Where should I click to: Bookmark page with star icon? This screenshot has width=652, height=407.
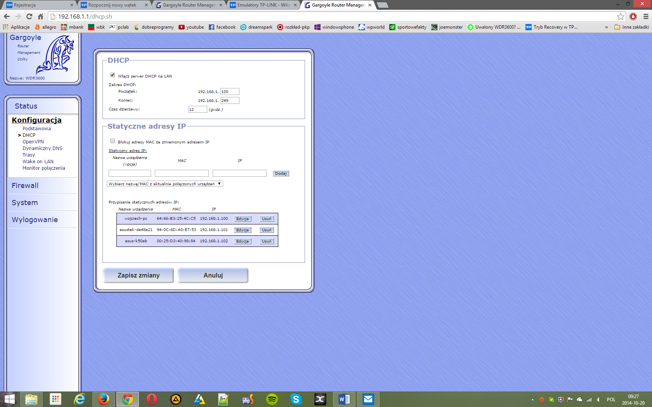pos(621,16)
